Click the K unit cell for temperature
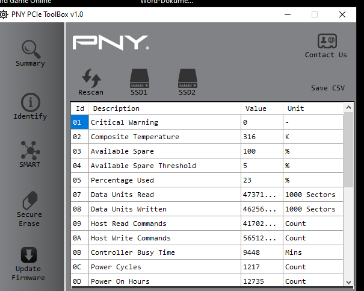 [313, 137]
